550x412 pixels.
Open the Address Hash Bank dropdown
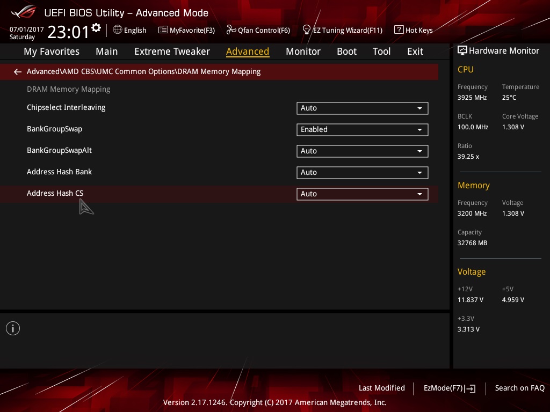pos(363,172)
